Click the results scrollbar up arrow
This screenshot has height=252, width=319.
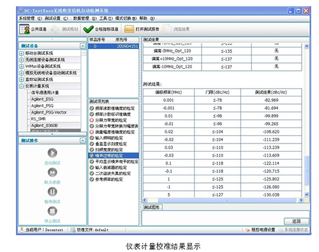(306, 46)
